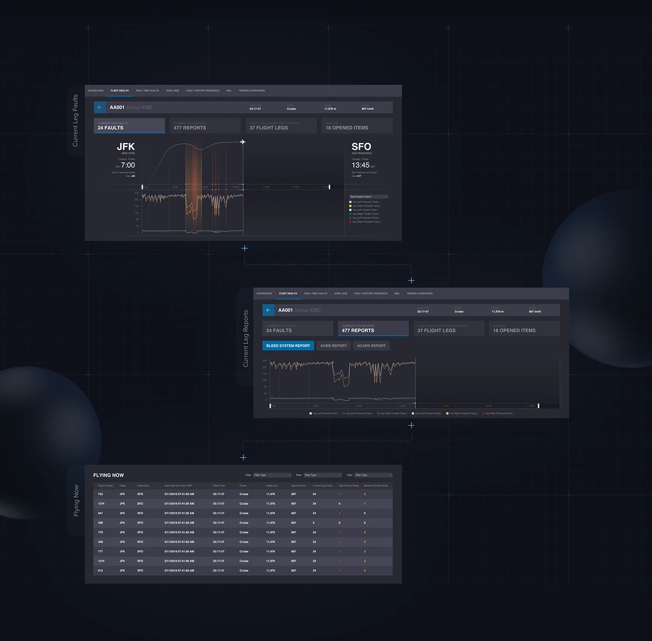Click back arrow in Current Leg Faults panel
Viewport: 652px width, 641px height.
point(100,107)
